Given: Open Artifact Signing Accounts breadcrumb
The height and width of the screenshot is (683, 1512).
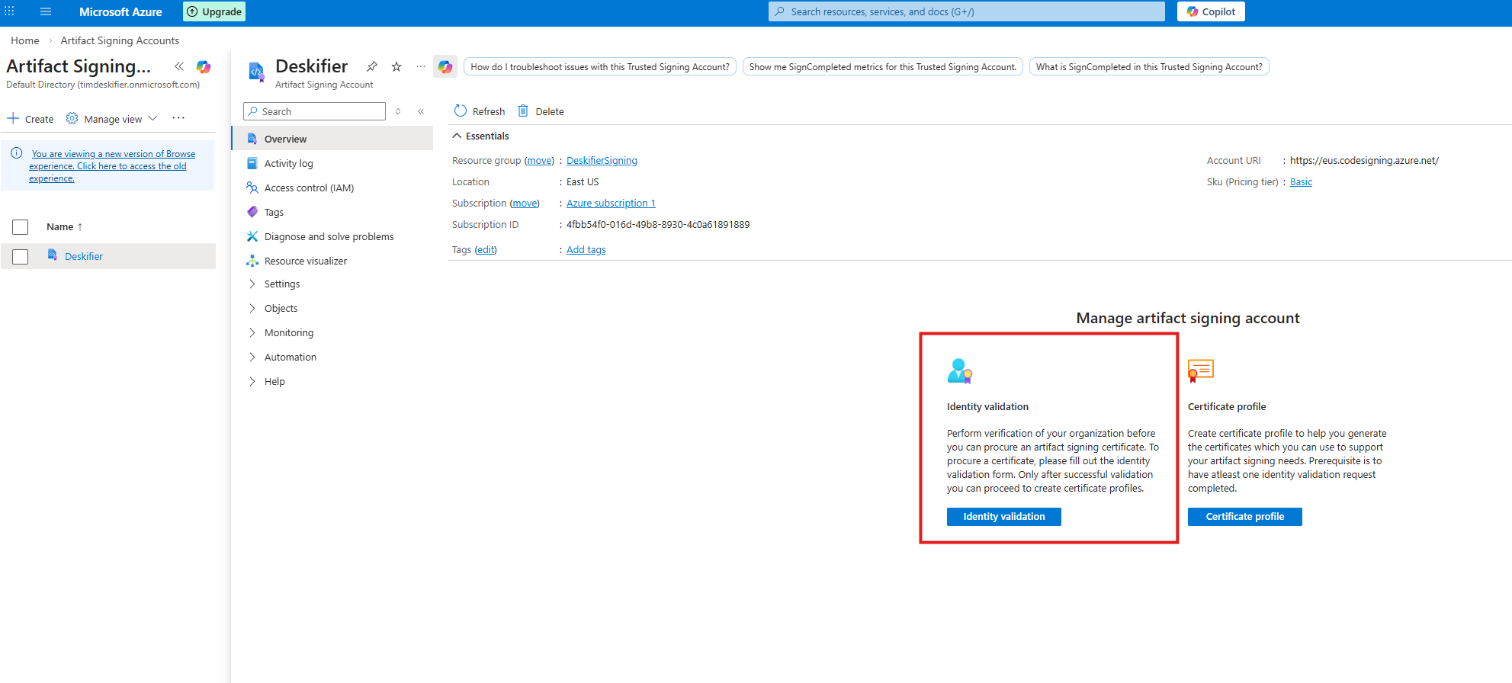Looking at the screenshot, I should tap(120, 40).
